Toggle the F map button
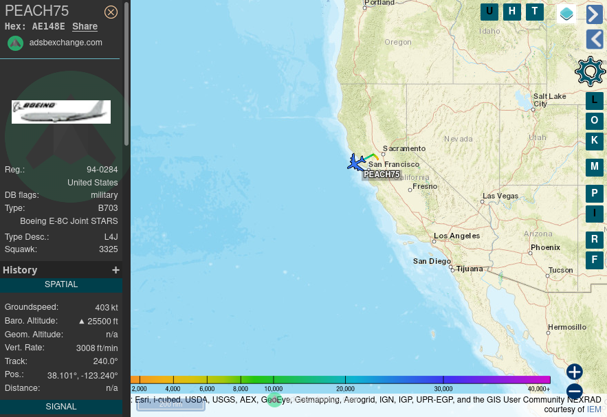Screen dimensions: 607x417 pos(594,260)
